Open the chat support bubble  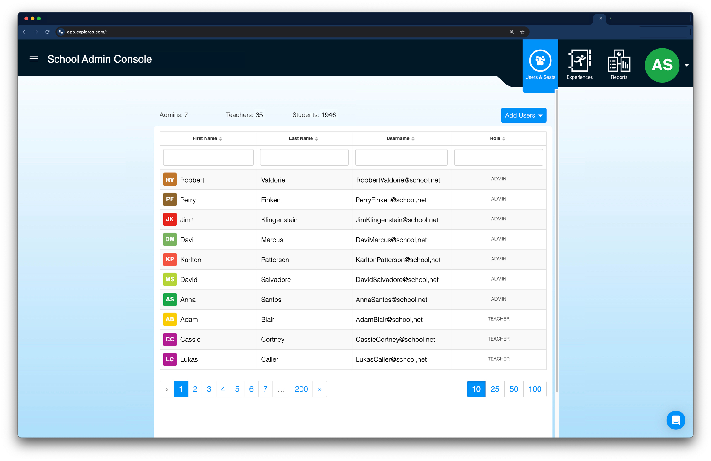pyautogui.click(x=675, y=420)
